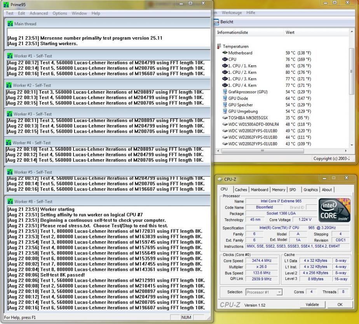Click the Worker #5 Self-Test window icon
The width and height of the screenshot is (359, 324).
[10, 172]
